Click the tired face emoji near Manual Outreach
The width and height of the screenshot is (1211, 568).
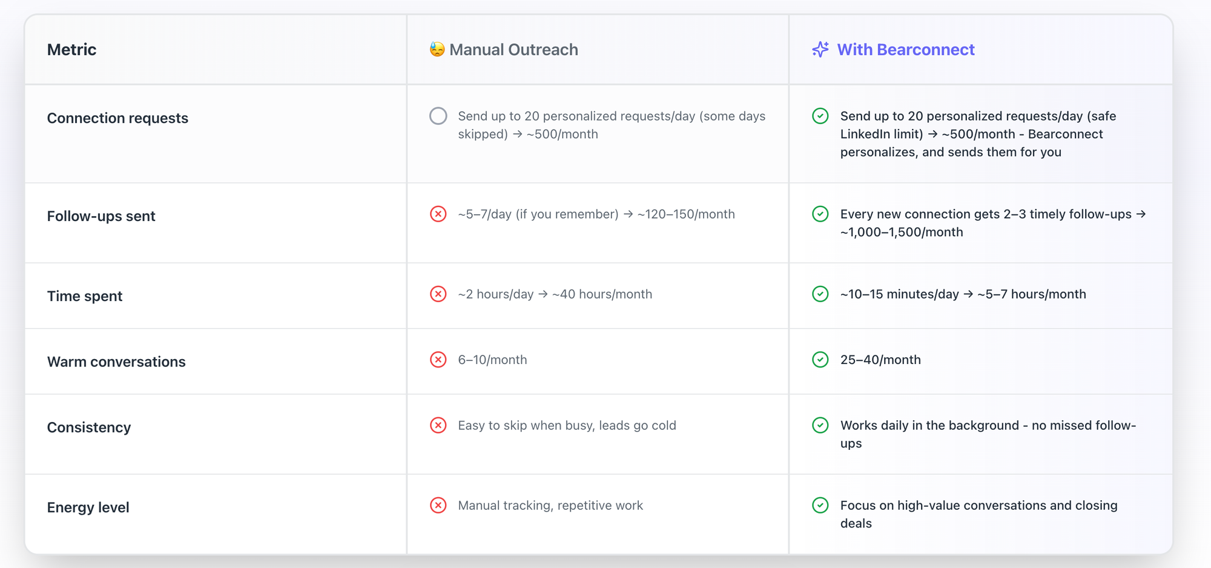click(x=437, y=50)
